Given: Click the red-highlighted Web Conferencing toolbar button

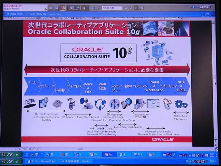Looking at the screenshot, I should click(63, 7).
